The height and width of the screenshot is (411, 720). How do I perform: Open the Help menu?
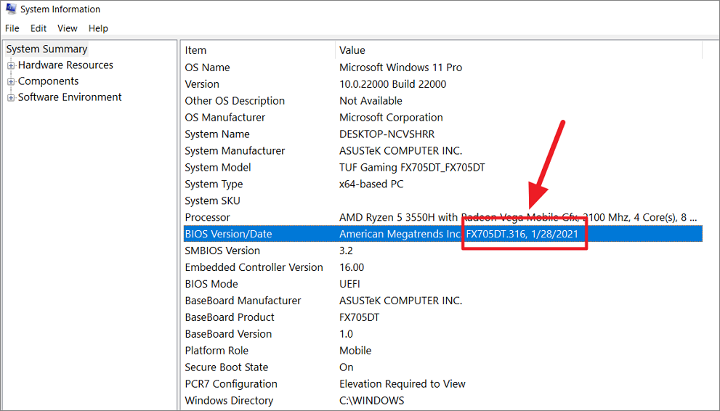click(x=98, y=28)
